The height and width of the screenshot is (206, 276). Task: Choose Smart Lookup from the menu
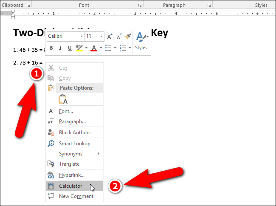74,144
